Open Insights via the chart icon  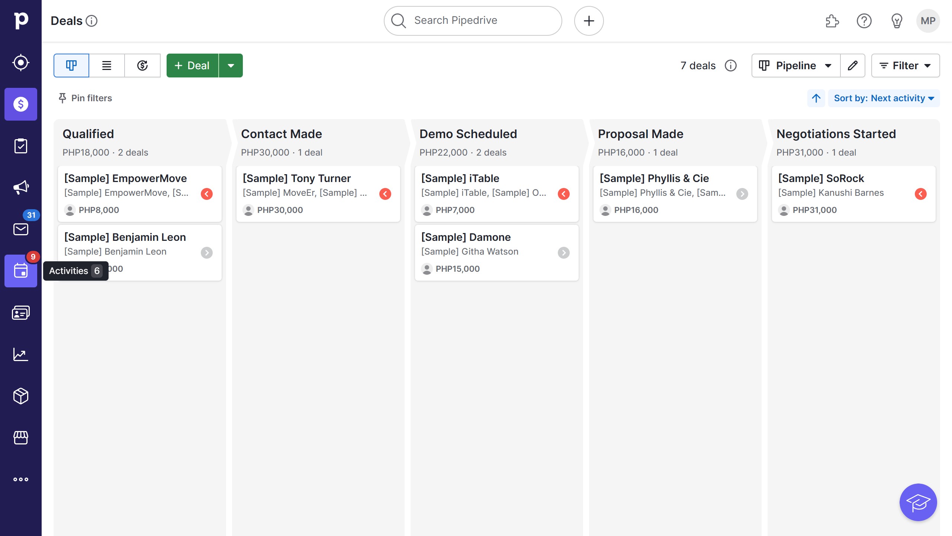21,354
